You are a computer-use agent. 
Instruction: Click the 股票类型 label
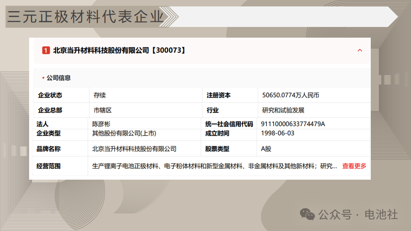pos(217,149)
